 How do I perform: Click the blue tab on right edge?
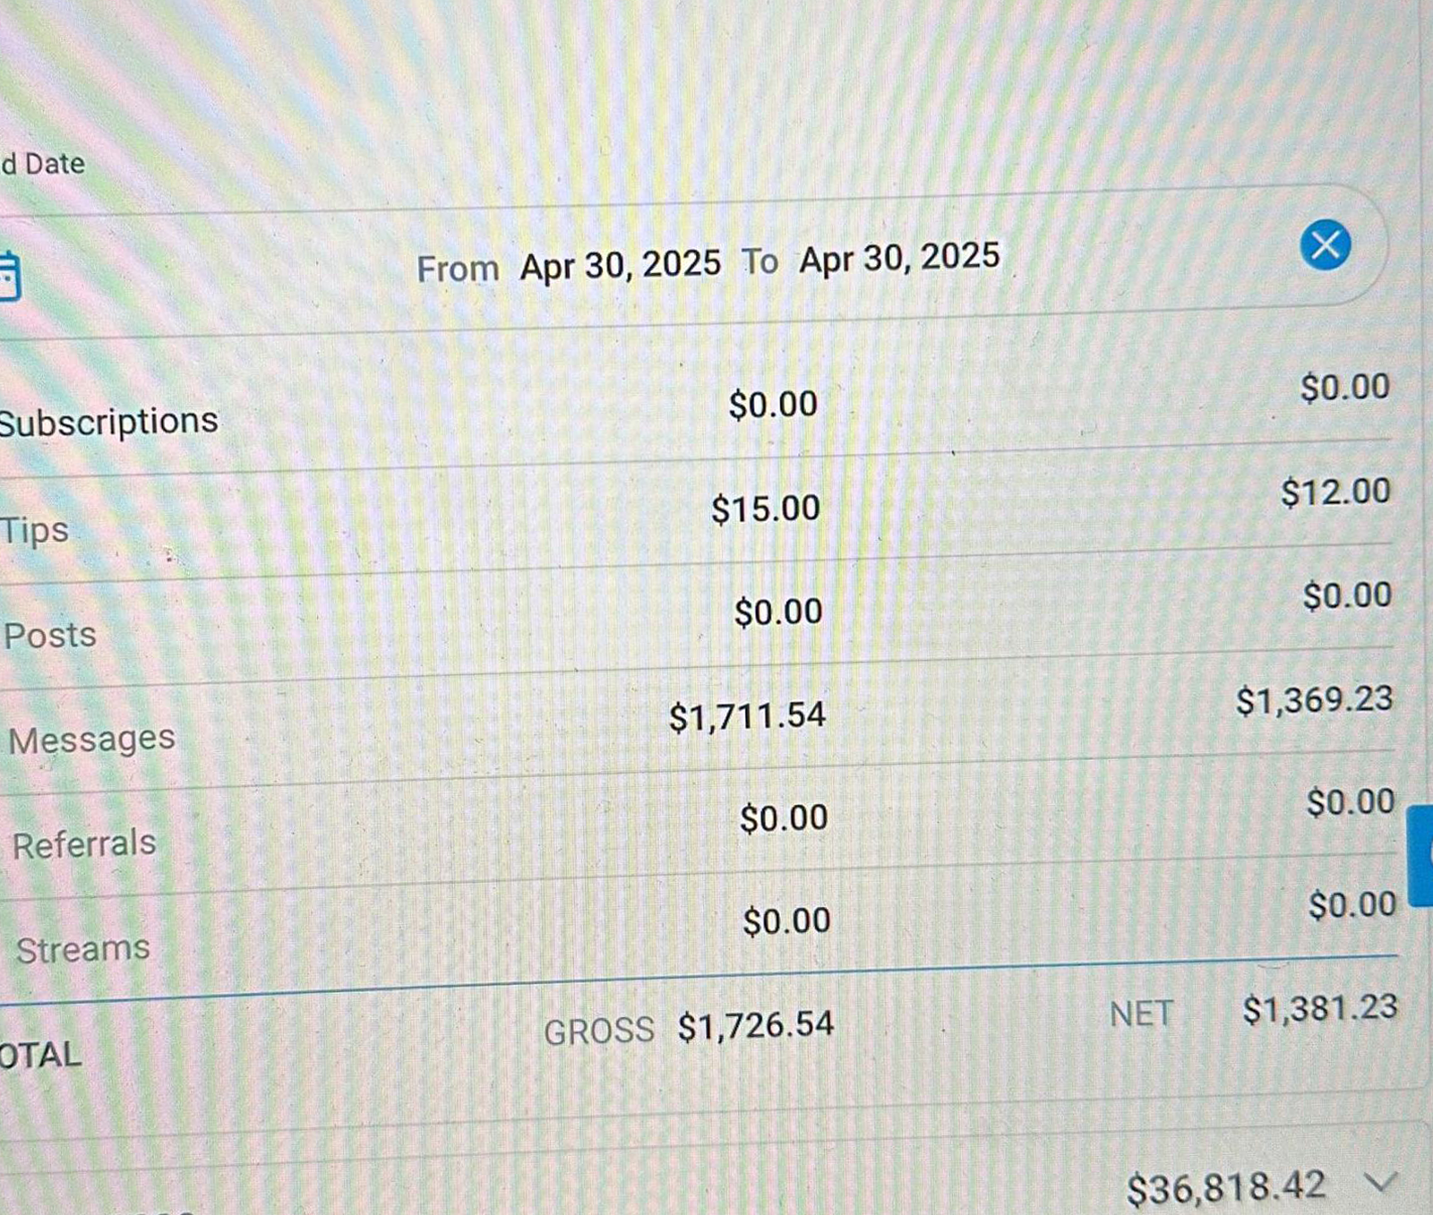coord(1420,855)
